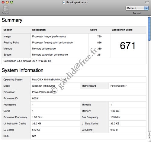Click the '1.00 GB' memory value
The width and height of the screenshot is (151, 142).
pyautogui.click(x=115, y=111)
